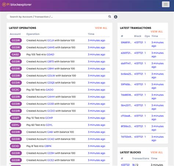Open account GDLW link
Screen dimensions: 174x166
coord(51,76)
